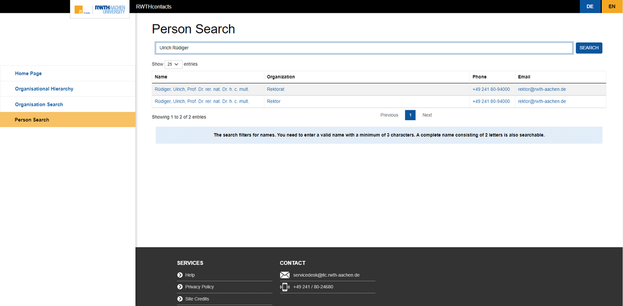Open the entries-per-page dropdown showing 25
The width and height of the screenshot is (623, 306).
pyautogui.click(x=173, y=64)
